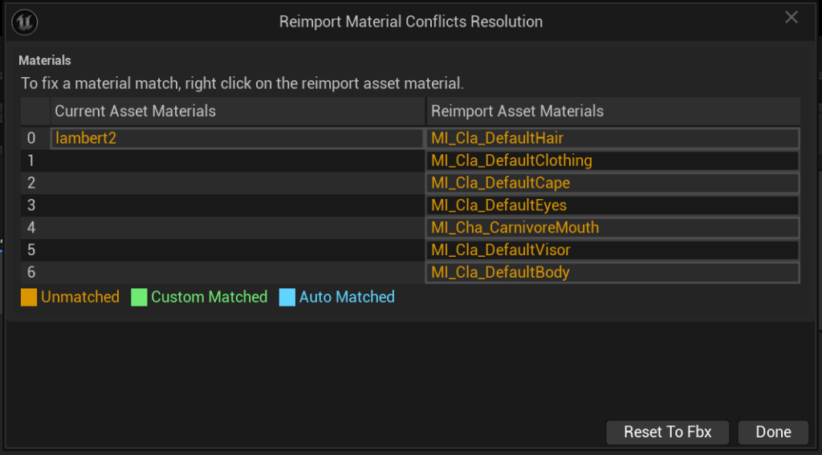Select MI_Cha_CarnivoreMouth reimport material
The height and width of the screenshot is (455, 822).
click(x=612, y=228)
